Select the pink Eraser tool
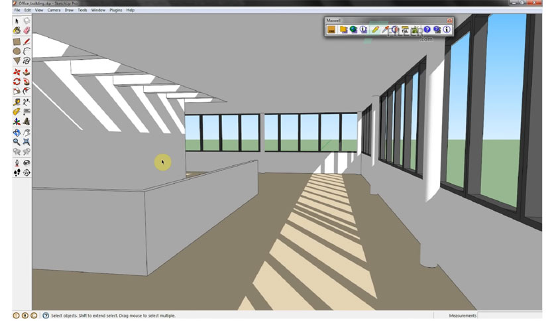Image resolution: width=554 pixels, height=321 pixels. pyautogui.click(x=27, y=31)
